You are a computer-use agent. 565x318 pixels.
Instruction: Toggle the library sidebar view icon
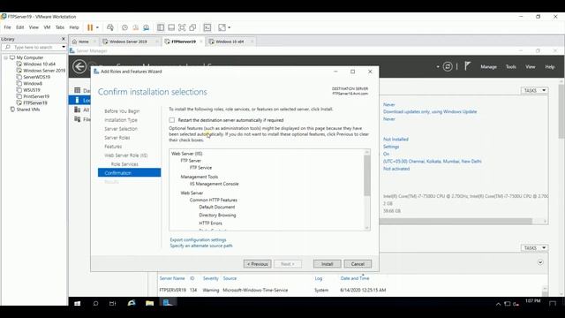(161, 27)
